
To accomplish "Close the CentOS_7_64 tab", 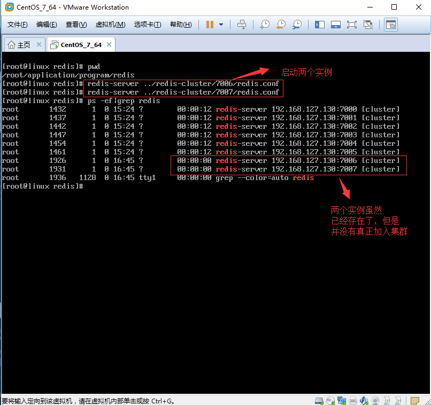I will coord(109,44).
